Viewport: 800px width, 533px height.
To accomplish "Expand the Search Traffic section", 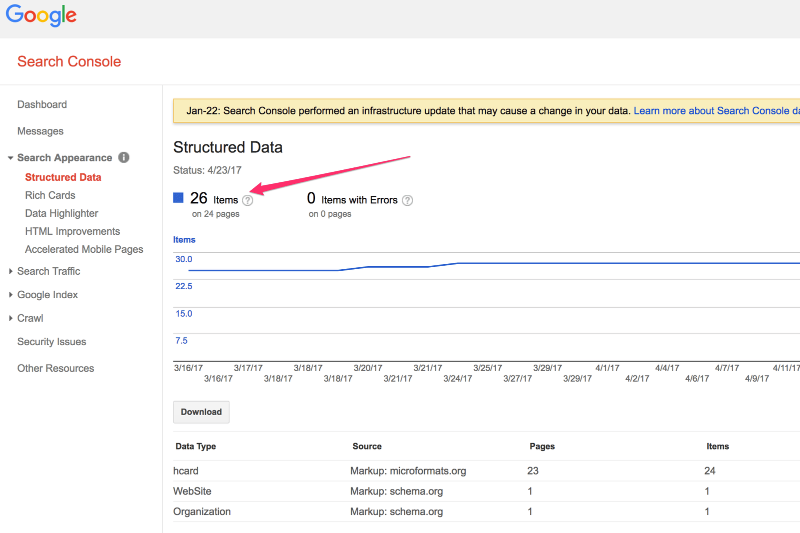I will (10, 271).
